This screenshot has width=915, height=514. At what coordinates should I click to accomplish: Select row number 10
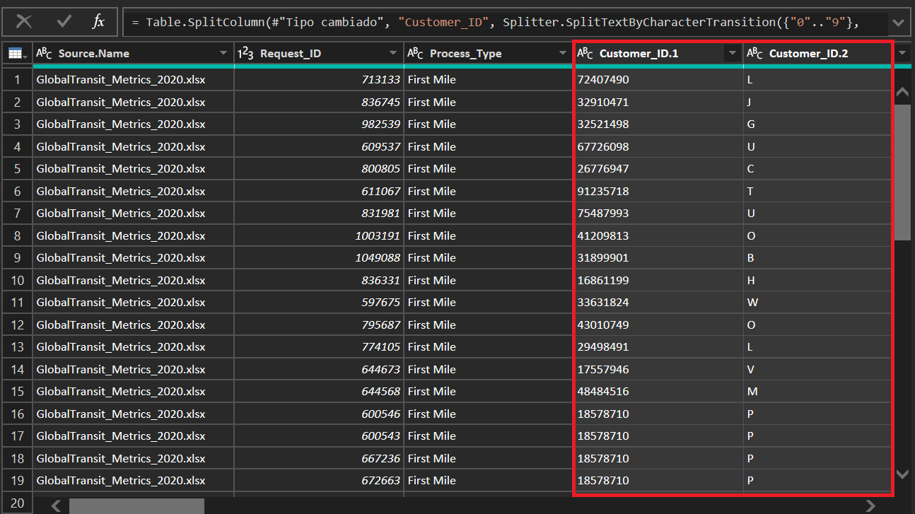[17, 280]
